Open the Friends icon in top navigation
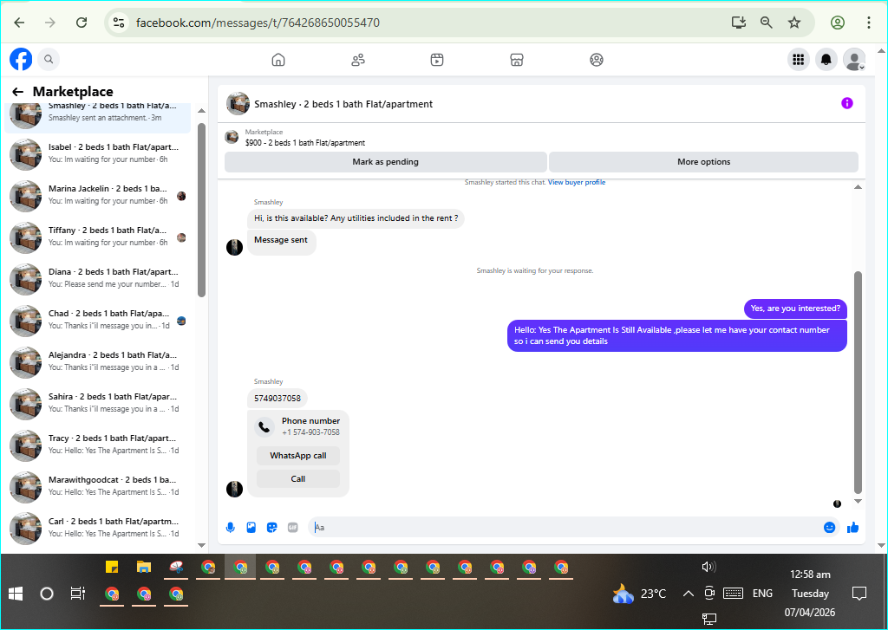 [358, 60]
